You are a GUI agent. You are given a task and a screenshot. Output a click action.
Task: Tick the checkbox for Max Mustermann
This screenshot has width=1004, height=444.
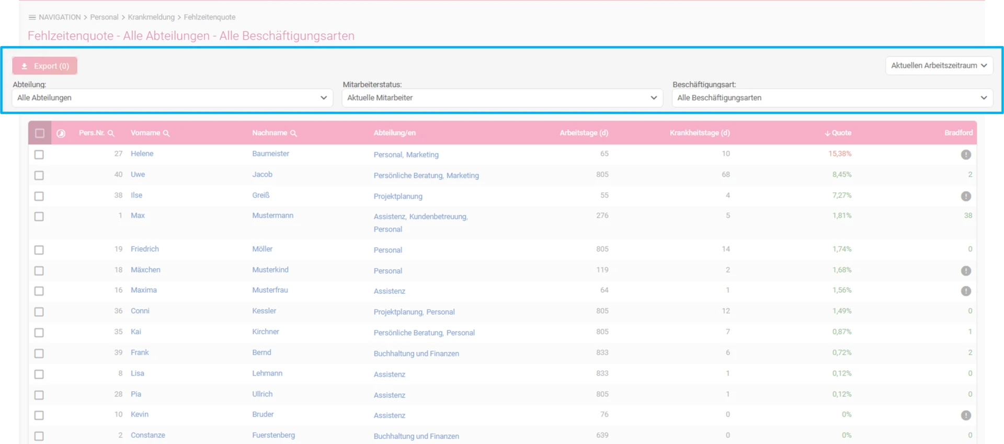click(x=39, y=217)
